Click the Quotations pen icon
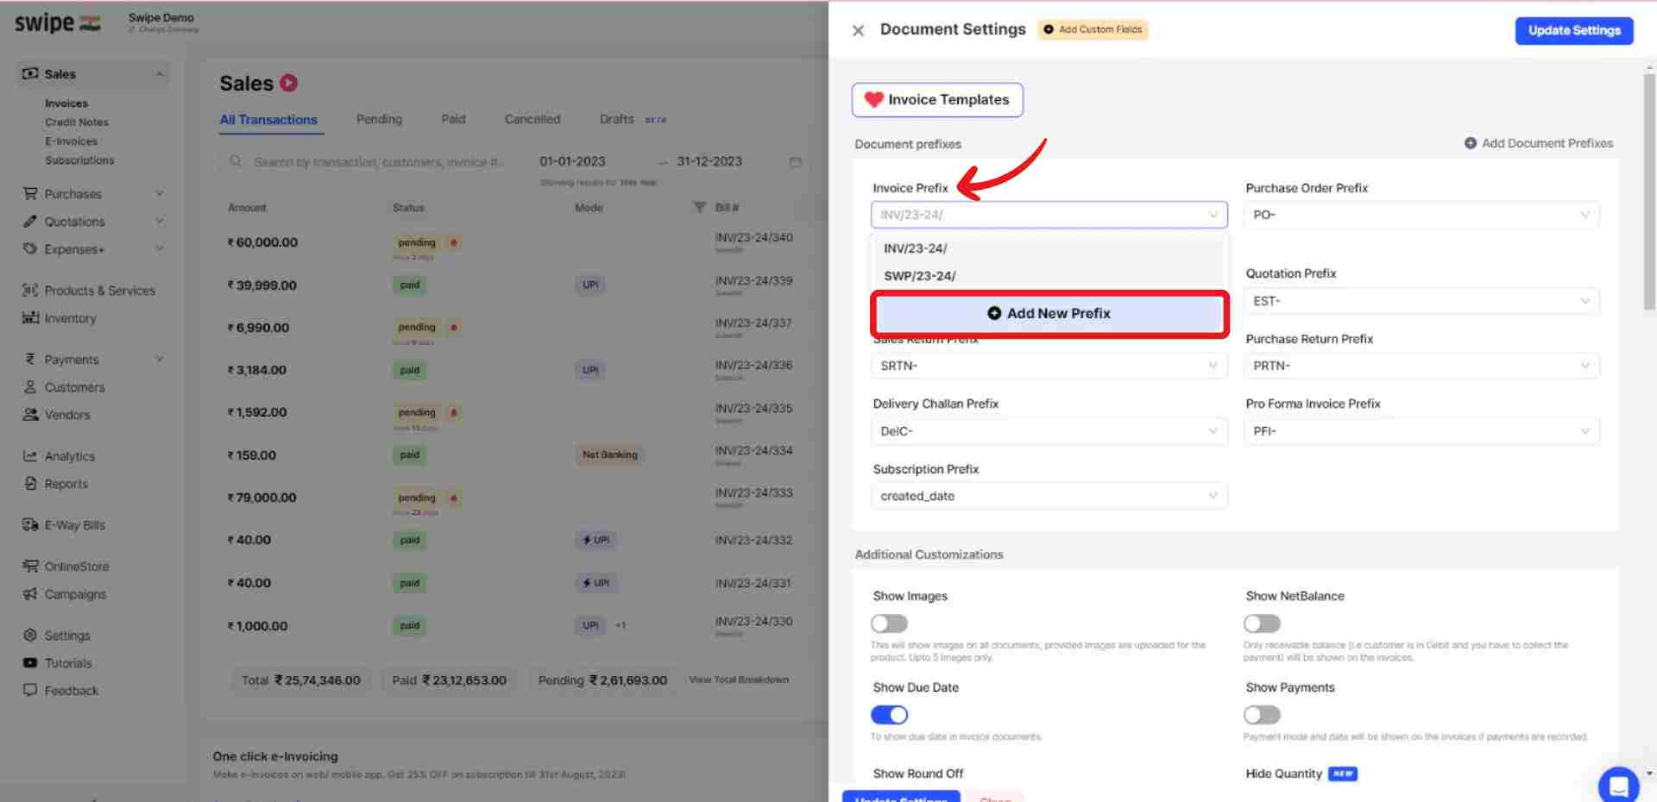The height and width of the screenshot is (802, 1657). coord(30,222)
